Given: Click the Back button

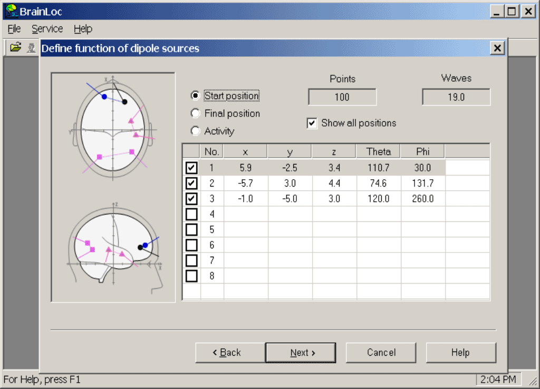Looking at the screenshot, I should click(230, 353).
